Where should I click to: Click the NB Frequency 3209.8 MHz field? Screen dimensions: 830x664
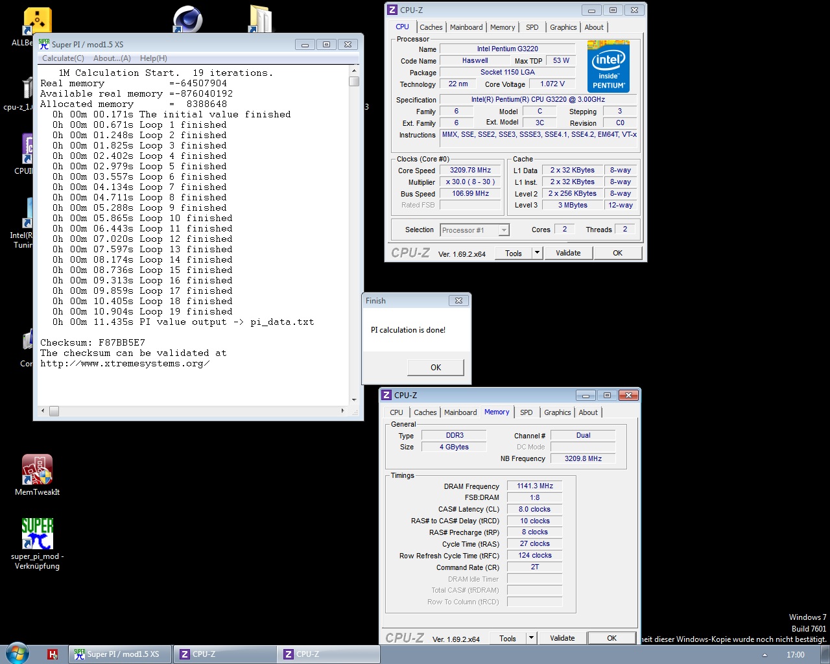tap(583, 458)
